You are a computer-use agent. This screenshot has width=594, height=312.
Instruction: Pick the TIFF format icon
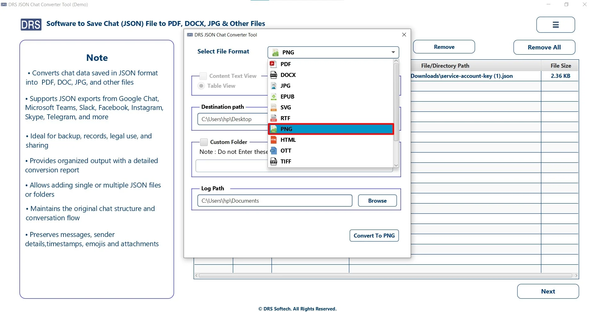pyautogui.click(x=274, y=161)
